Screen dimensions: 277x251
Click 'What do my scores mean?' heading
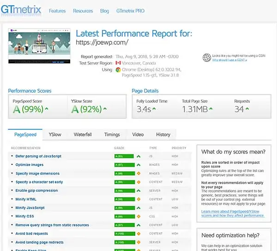tap(233, 152)
